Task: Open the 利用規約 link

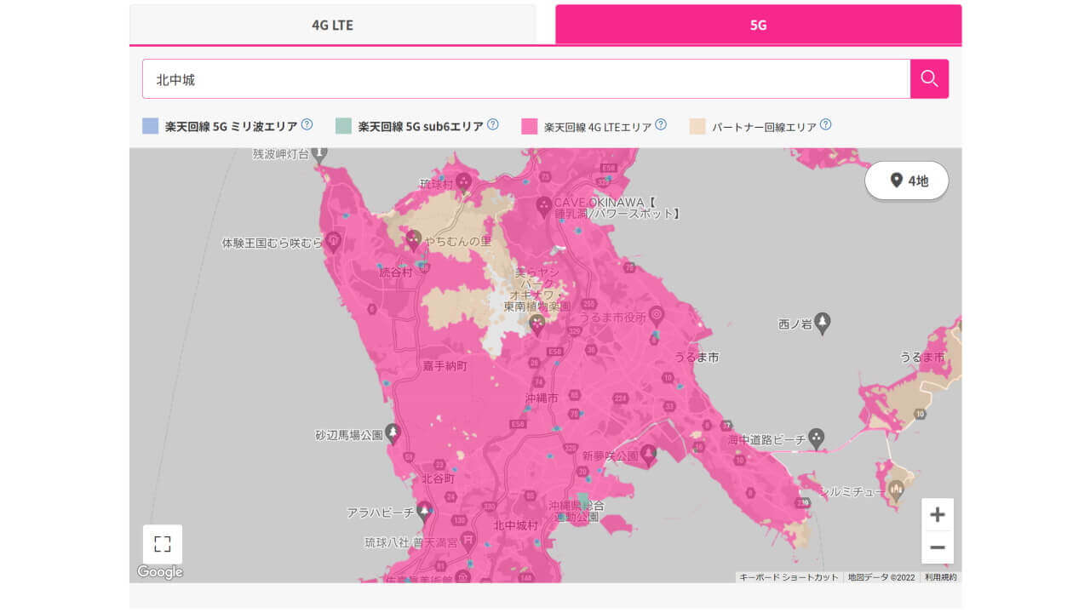Action: coord(942,576)
